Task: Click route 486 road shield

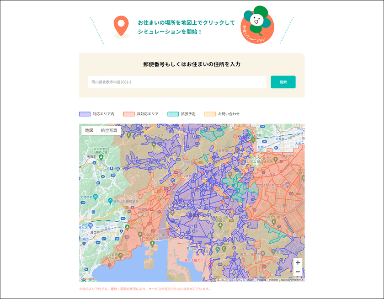Action: (x=117, y=169)
